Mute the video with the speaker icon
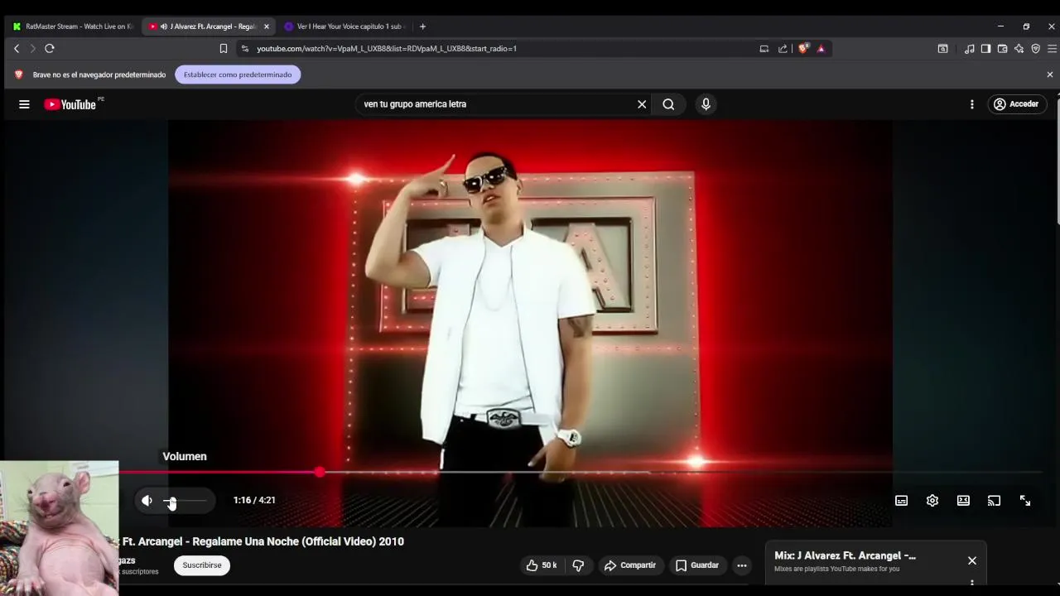 click(x=147, y=500)
